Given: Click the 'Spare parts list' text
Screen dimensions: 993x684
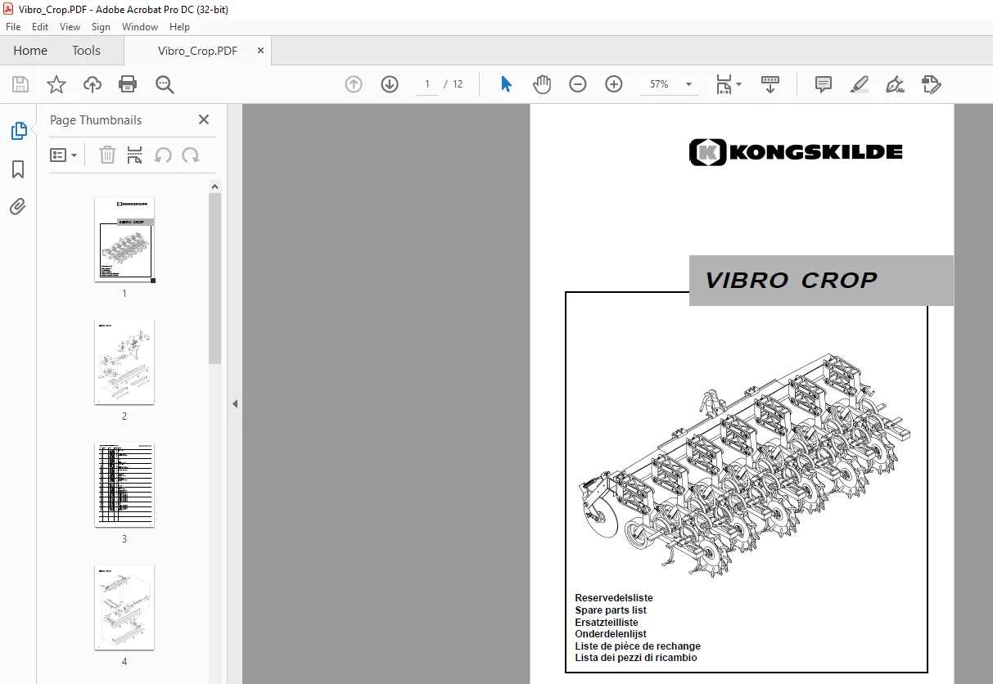Looking at the screenshot, I should pos(611,610).
